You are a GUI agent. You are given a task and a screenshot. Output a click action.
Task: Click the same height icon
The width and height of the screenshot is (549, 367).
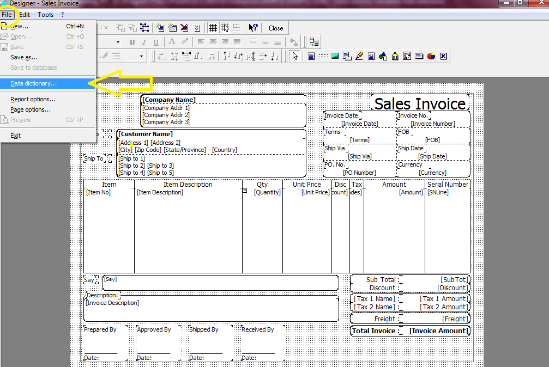tap(251, 56)
